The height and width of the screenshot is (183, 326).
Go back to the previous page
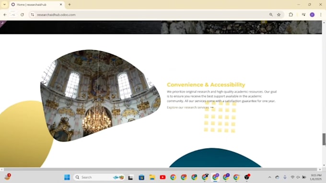click(x=5, y=15)
